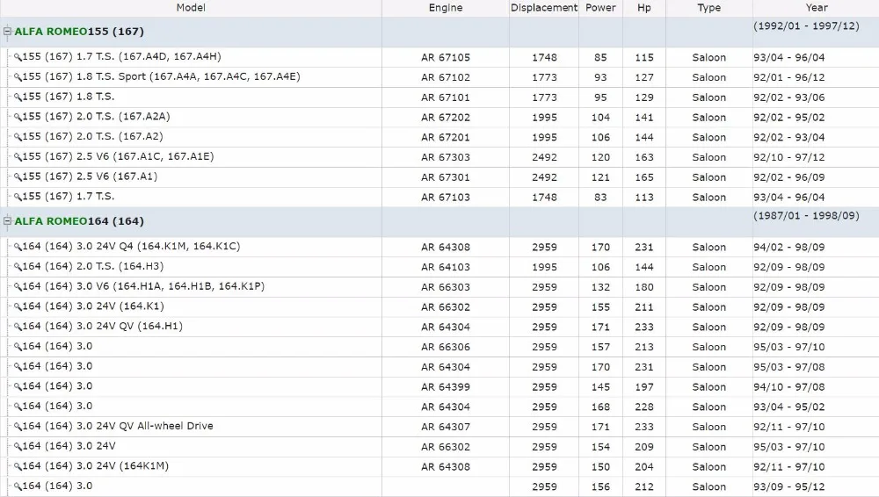Click magnifier icon for 164 3.0 24V AR 66302 209hp
The width and height of the screenshot is (879, 497).
pyautogui.click(x=18, y=447)
